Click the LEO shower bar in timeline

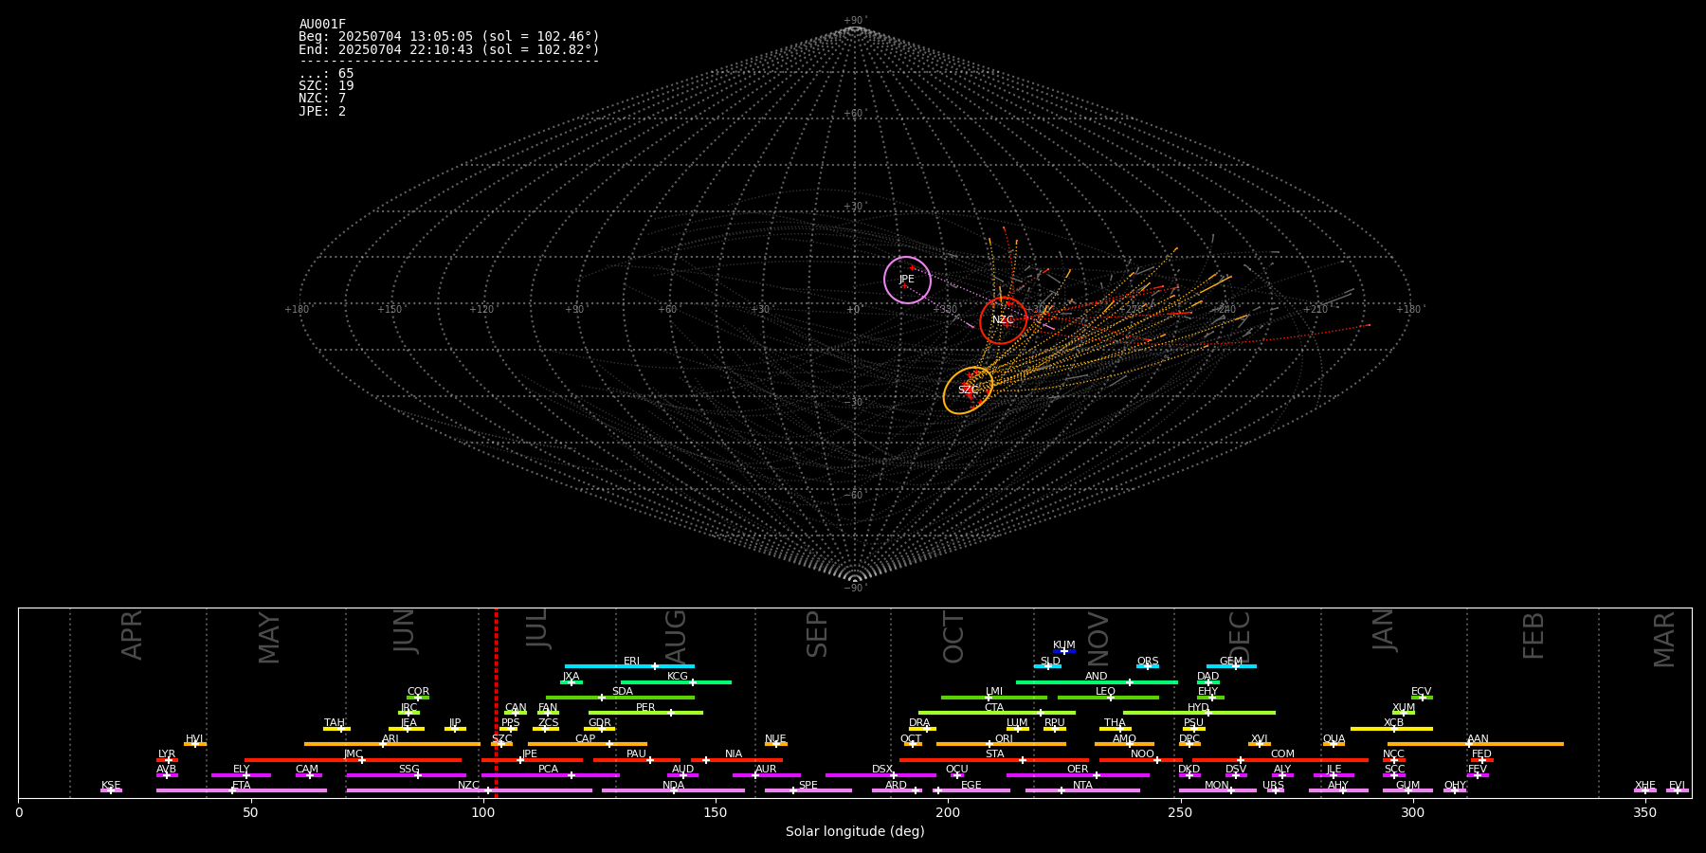(1108, 697)
